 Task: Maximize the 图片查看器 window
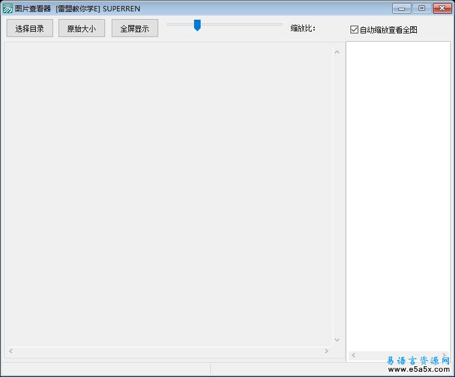pyautogui.click(x=422, y=8)
